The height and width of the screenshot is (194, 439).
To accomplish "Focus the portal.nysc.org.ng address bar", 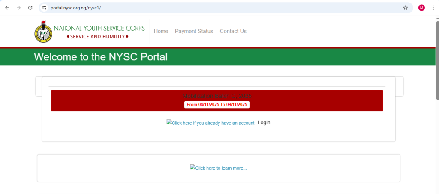I will pyautogui.click(x=214, y=8).
